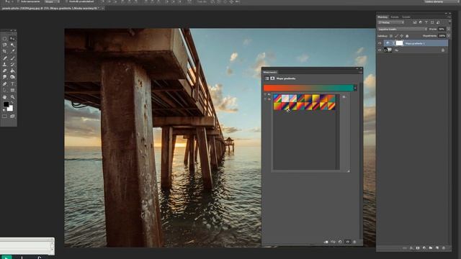Open the Layers panel options menu
The height and width of the screenshot is (259, 461).
[449, 17]
